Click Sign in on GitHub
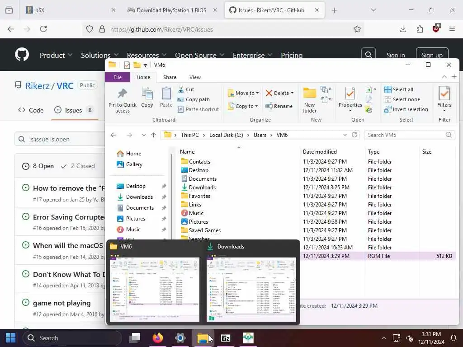Image resolution: width=463 pixels, height=347 pixels. 395,55
